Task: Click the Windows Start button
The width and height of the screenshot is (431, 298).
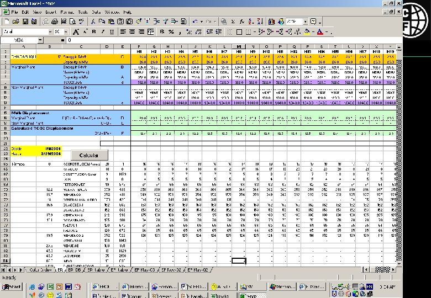Action: click(x=12, y=287)
